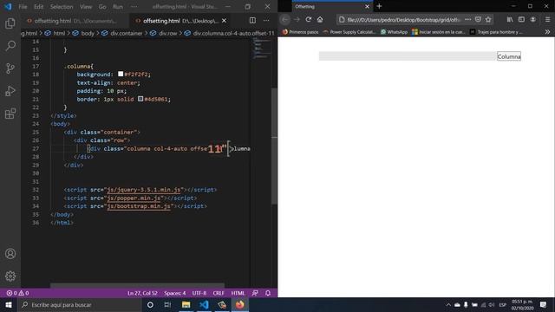Close the active offsetting.html Desktop tab
The width and height of the screenshot is (555, 312).
click(224, 21)
